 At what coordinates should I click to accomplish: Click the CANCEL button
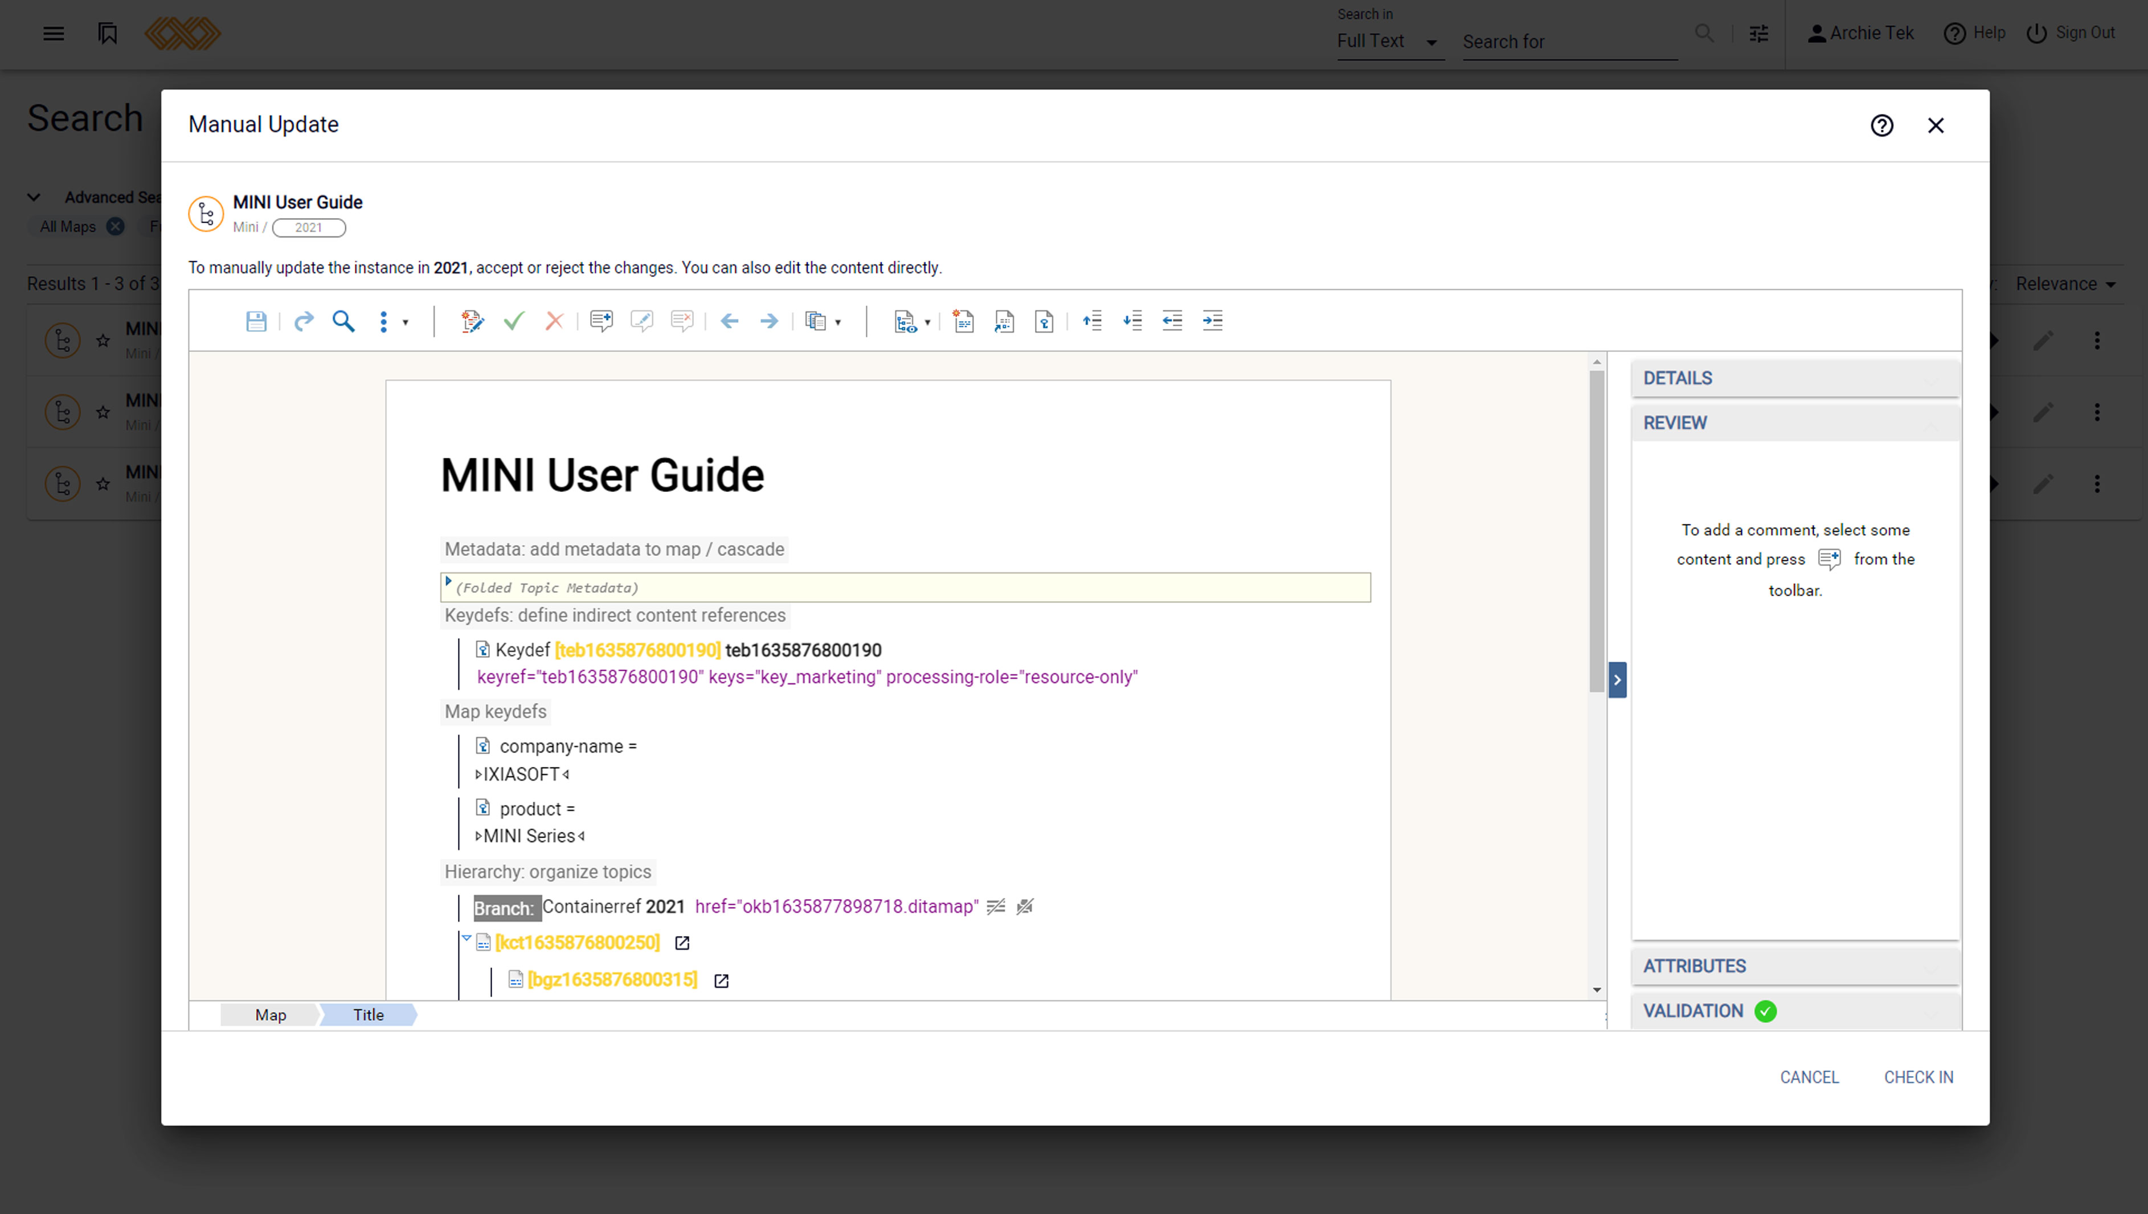pos(1809,1077)
